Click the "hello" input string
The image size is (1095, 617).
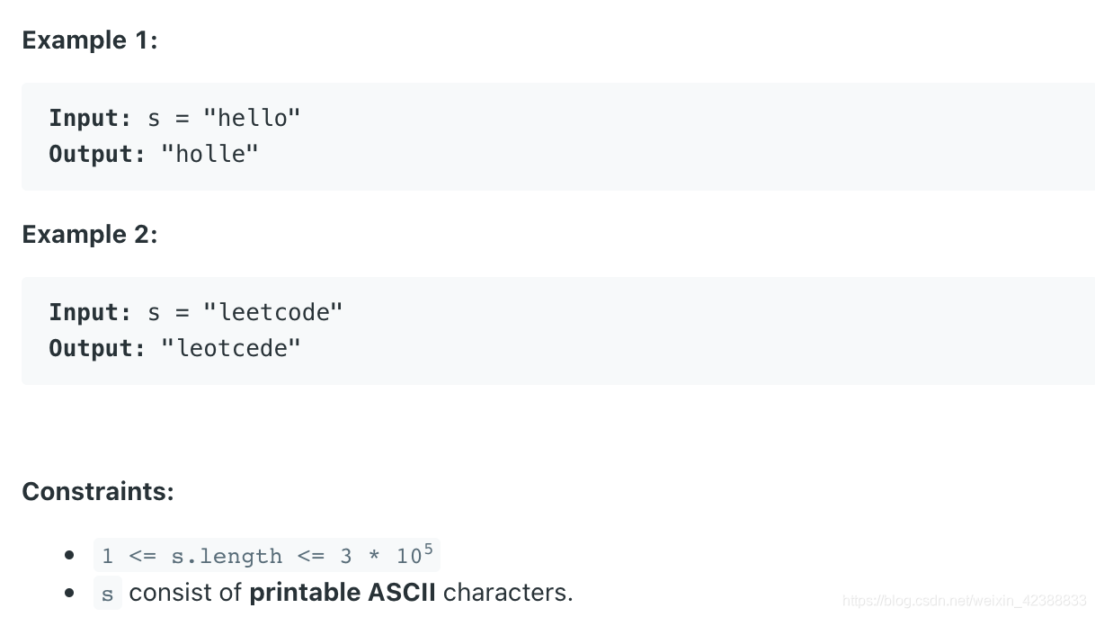252,118
